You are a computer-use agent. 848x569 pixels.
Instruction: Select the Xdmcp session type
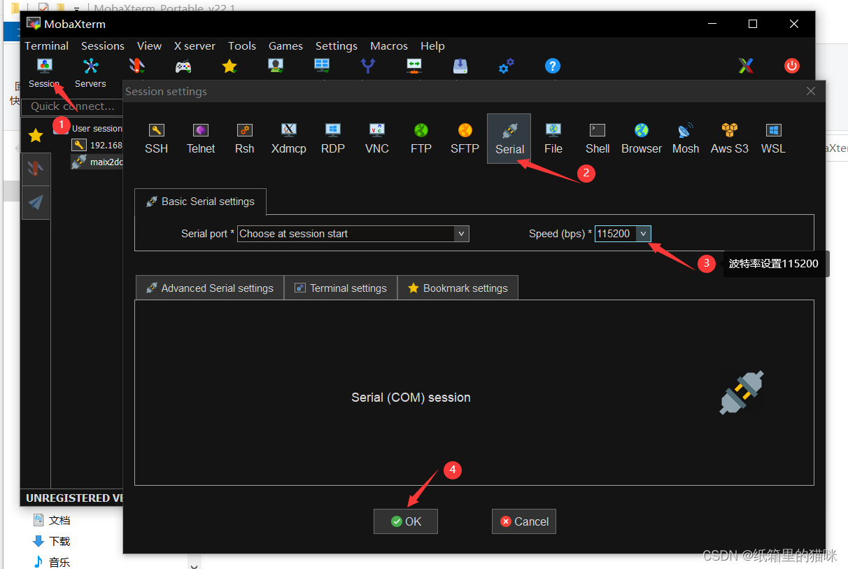[289, 139]
